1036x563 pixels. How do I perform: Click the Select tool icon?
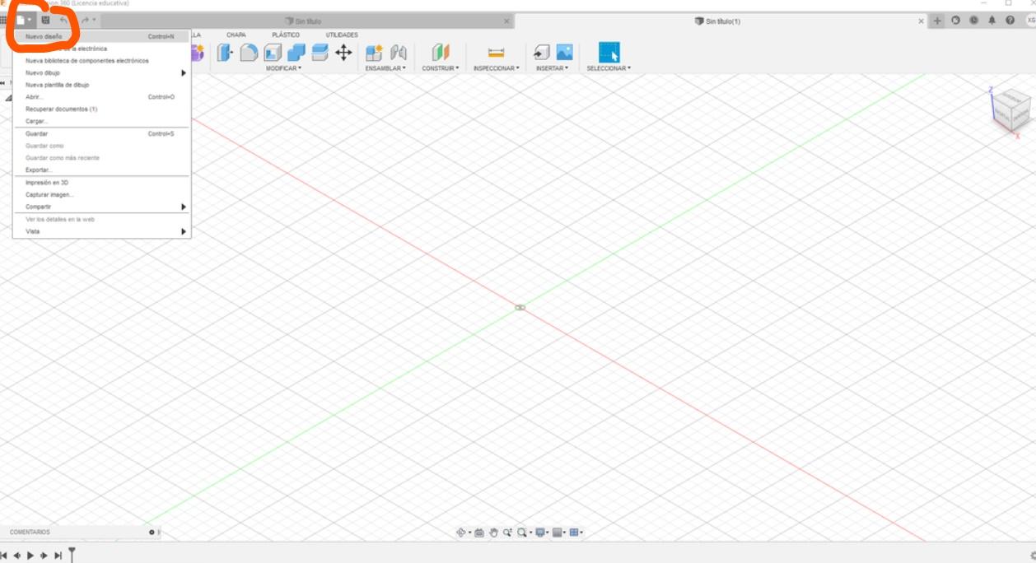coord(609,53)
